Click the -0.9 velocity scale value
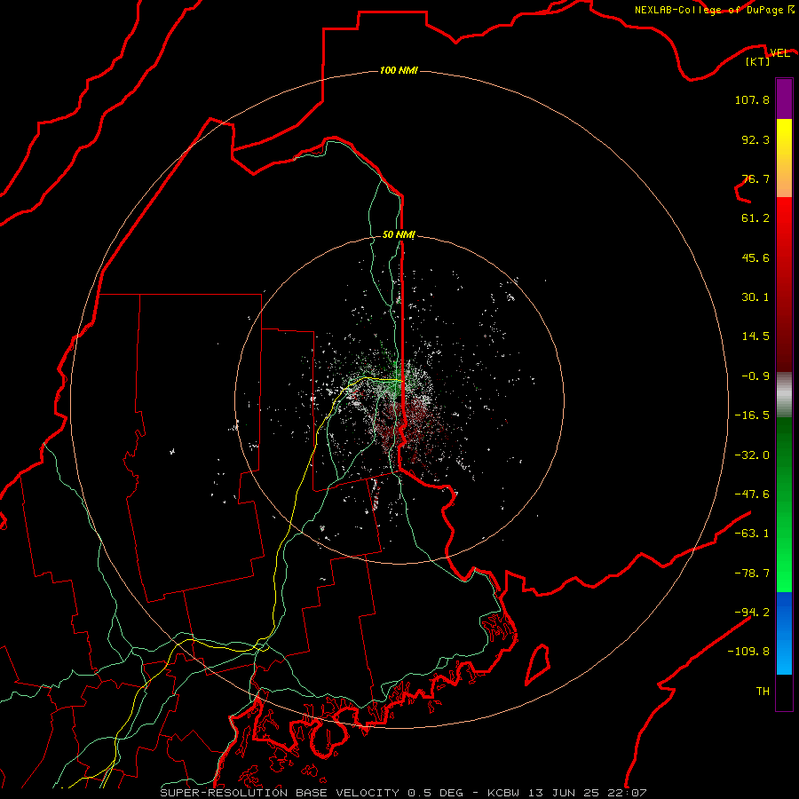This screenshot has width=799, height=799. pos(755,376)
